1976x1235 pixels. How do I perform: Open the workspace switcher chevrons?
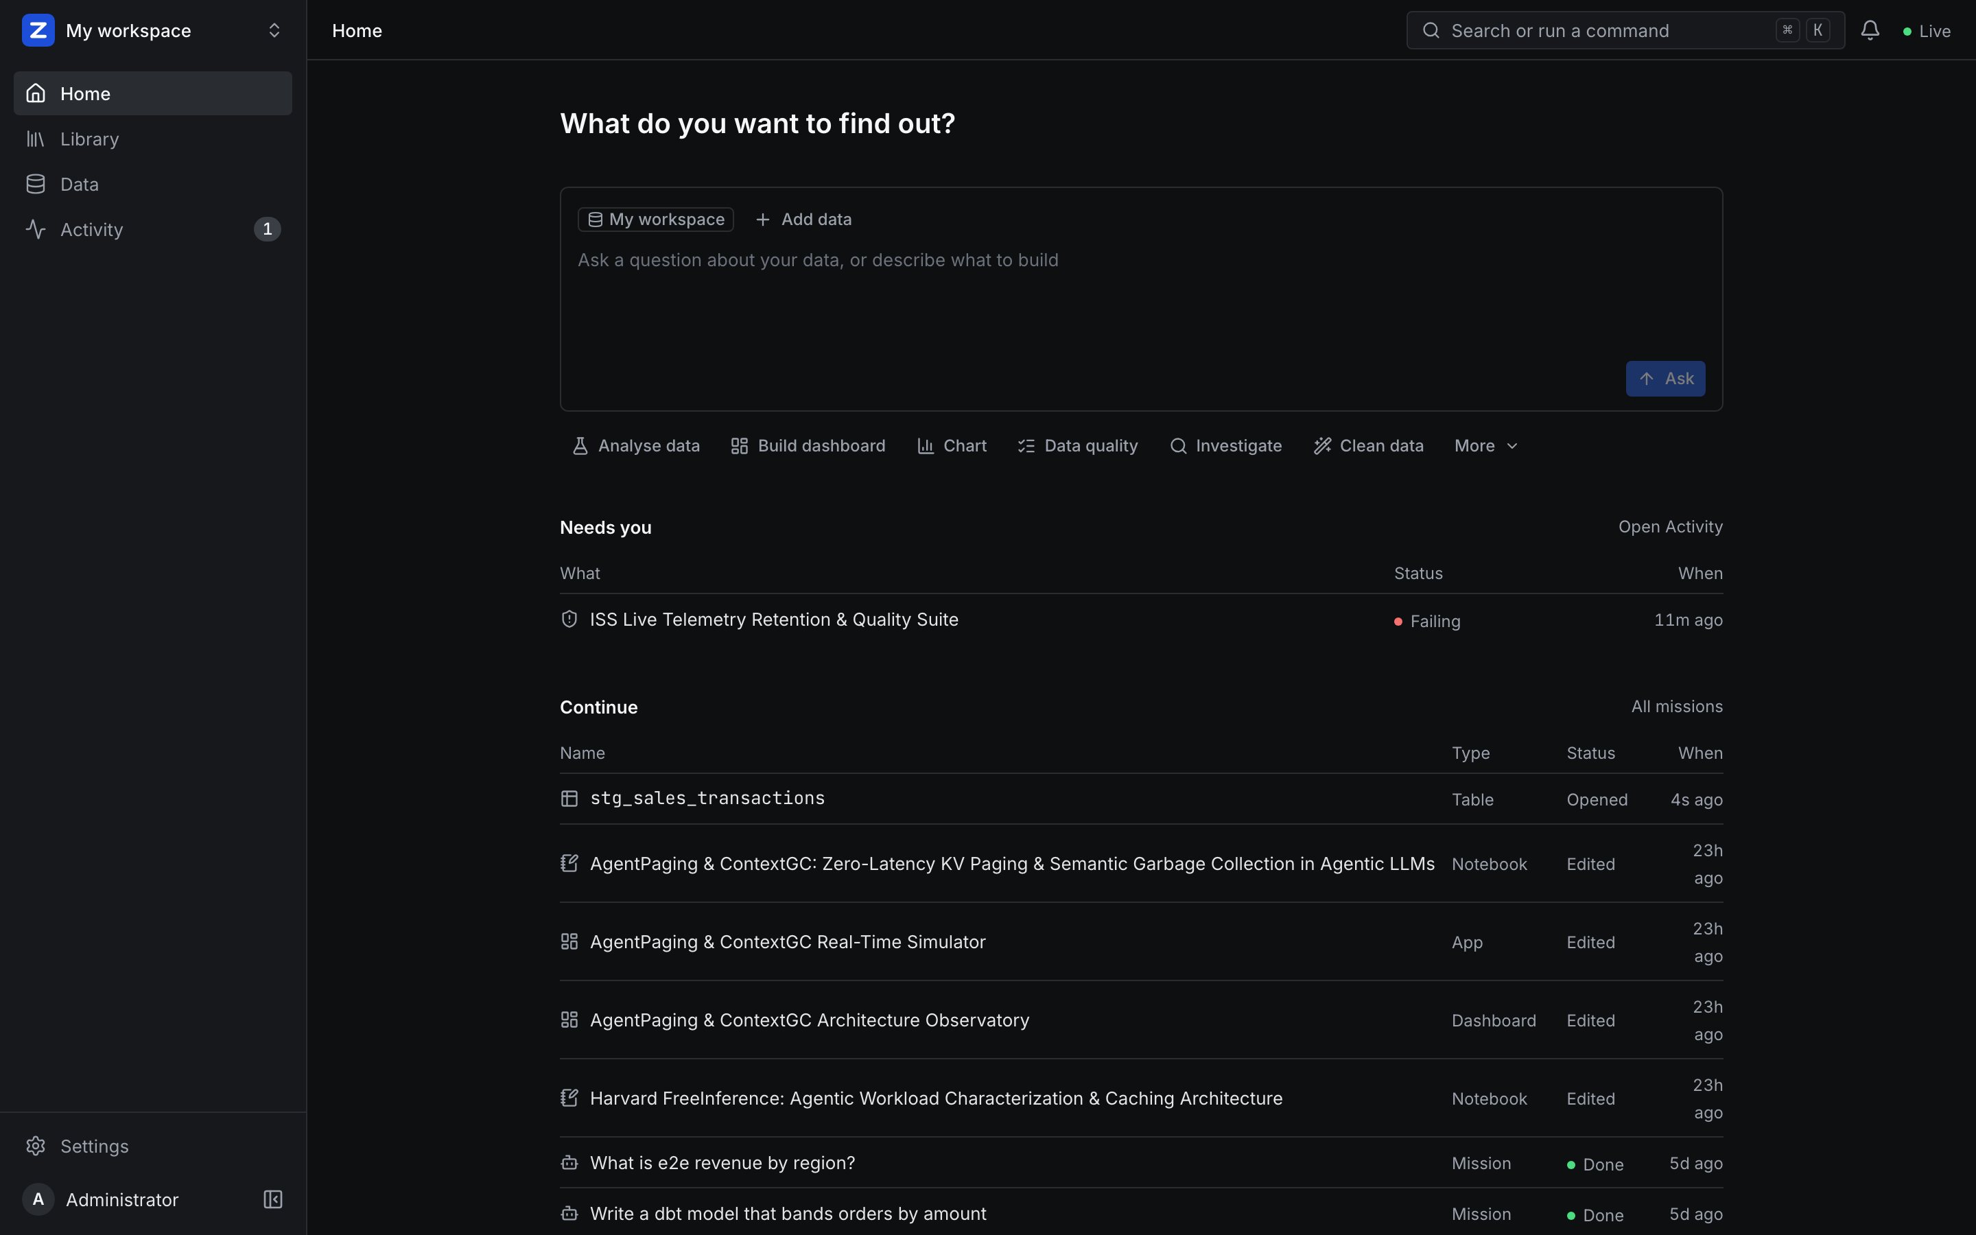point(274,30)
